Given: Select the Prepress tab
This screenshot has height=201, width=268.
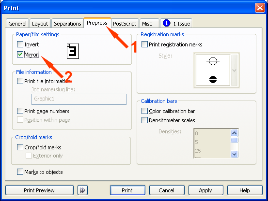Looking at the screenshot, I should coord(97,23).
